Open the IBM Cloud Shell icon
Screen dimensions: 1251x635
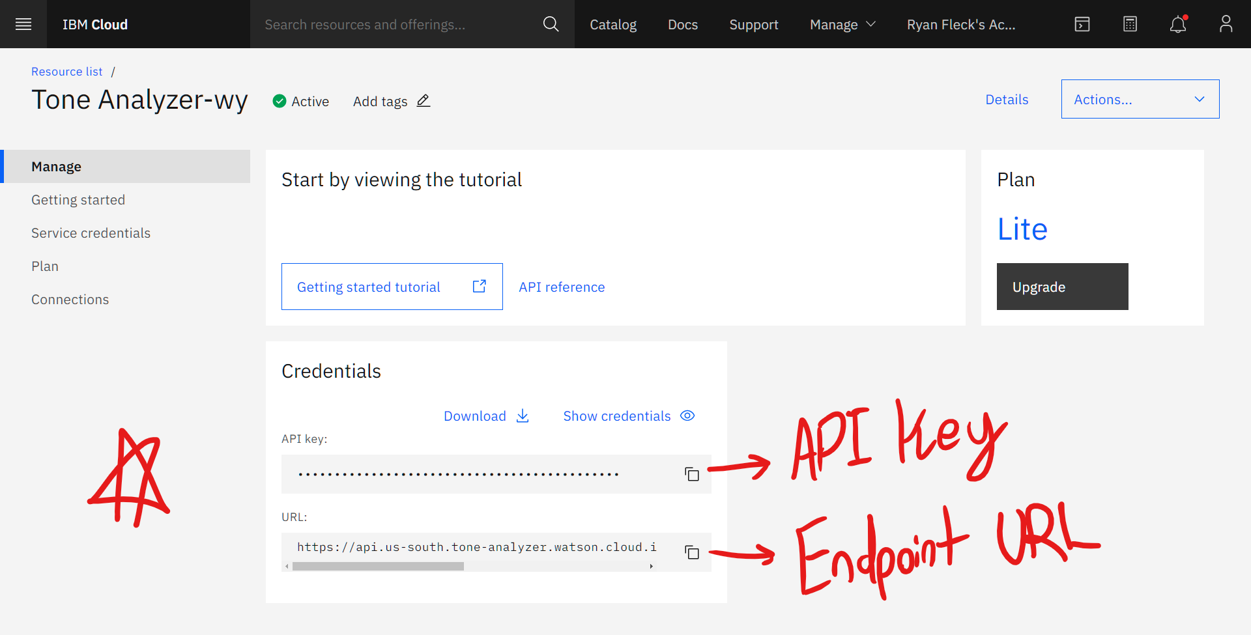coord(1082,24)
